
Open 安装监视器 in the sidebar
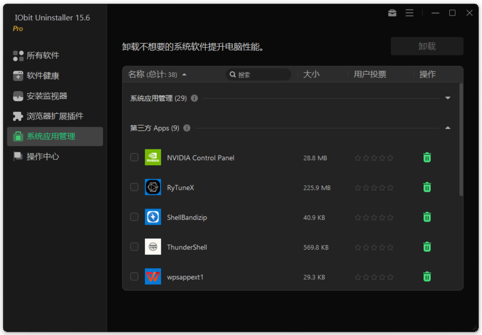click(x=55, y=96)
